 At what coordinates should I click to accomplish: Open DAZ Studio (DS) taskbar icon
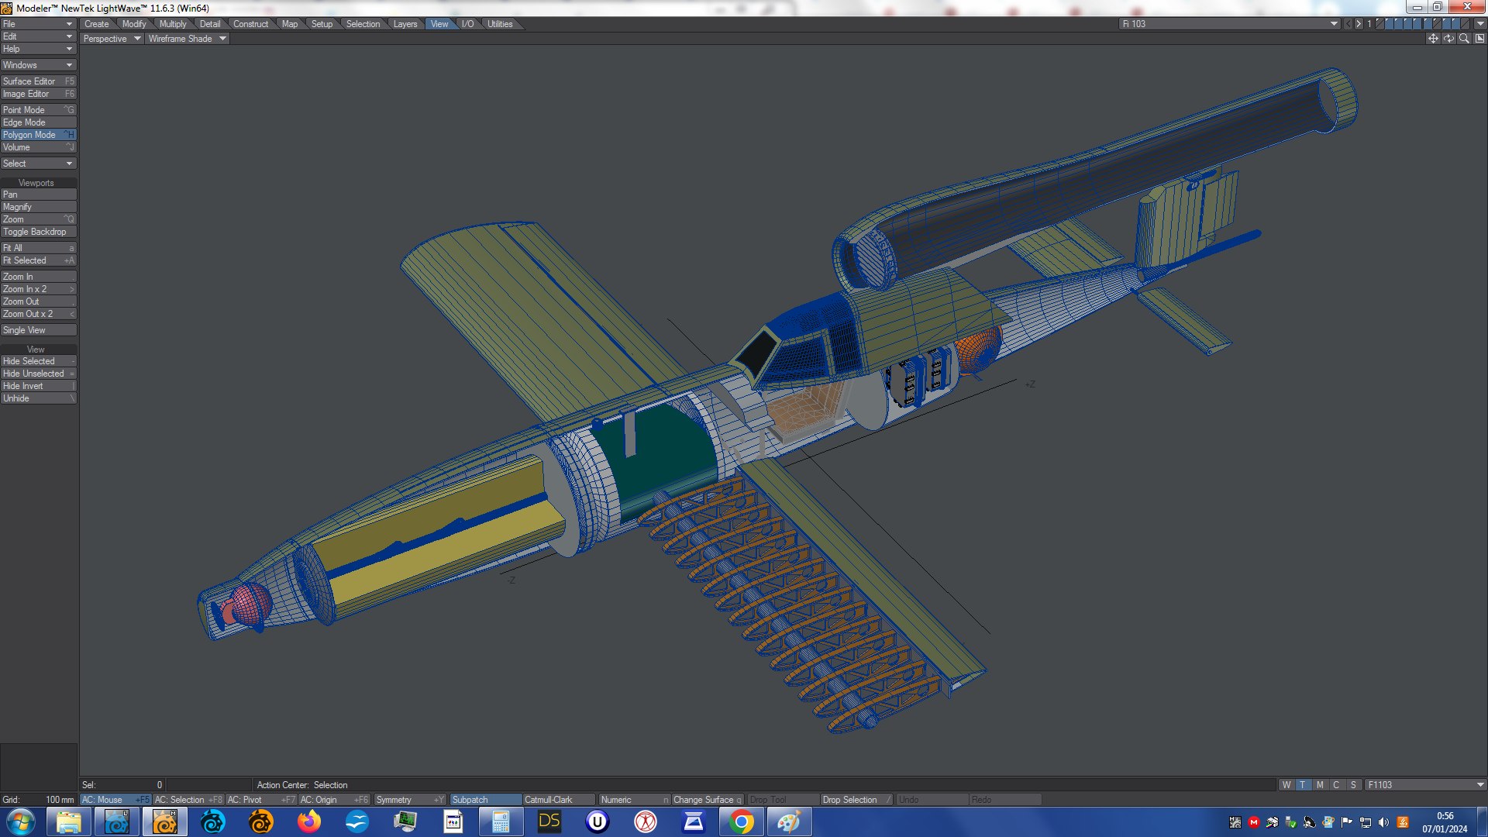coord(549,821)
